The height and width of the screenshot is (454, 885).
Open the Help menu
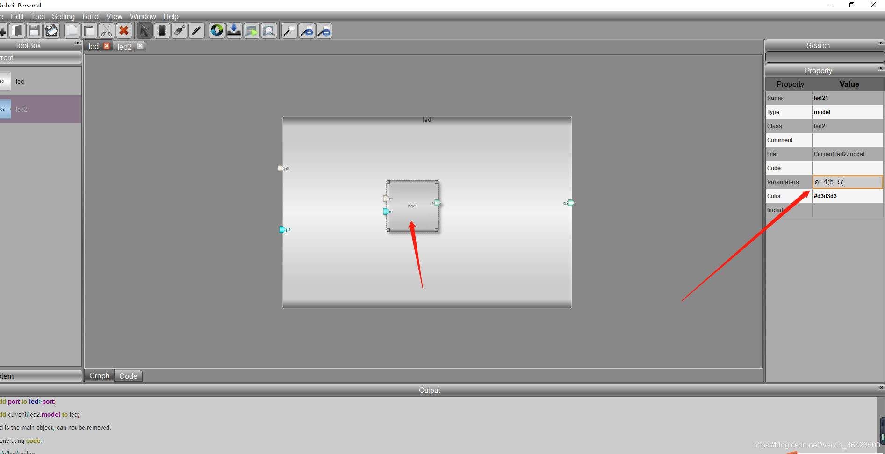(171, 16)
